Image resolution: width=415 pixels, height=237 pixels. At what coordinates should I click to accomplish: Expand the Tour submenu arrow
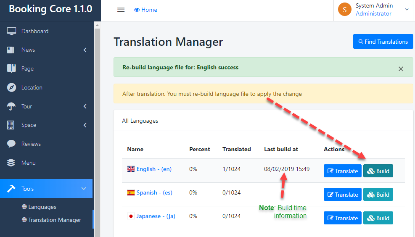(x=85, y=106)
